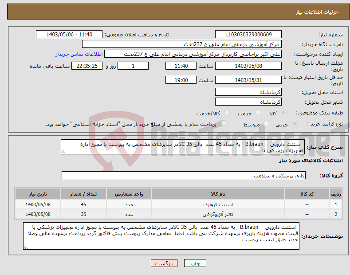Select the خدمت radio button
Image resolution: width=350 pixels, height=275 pixels.
(x=258, y=113)
